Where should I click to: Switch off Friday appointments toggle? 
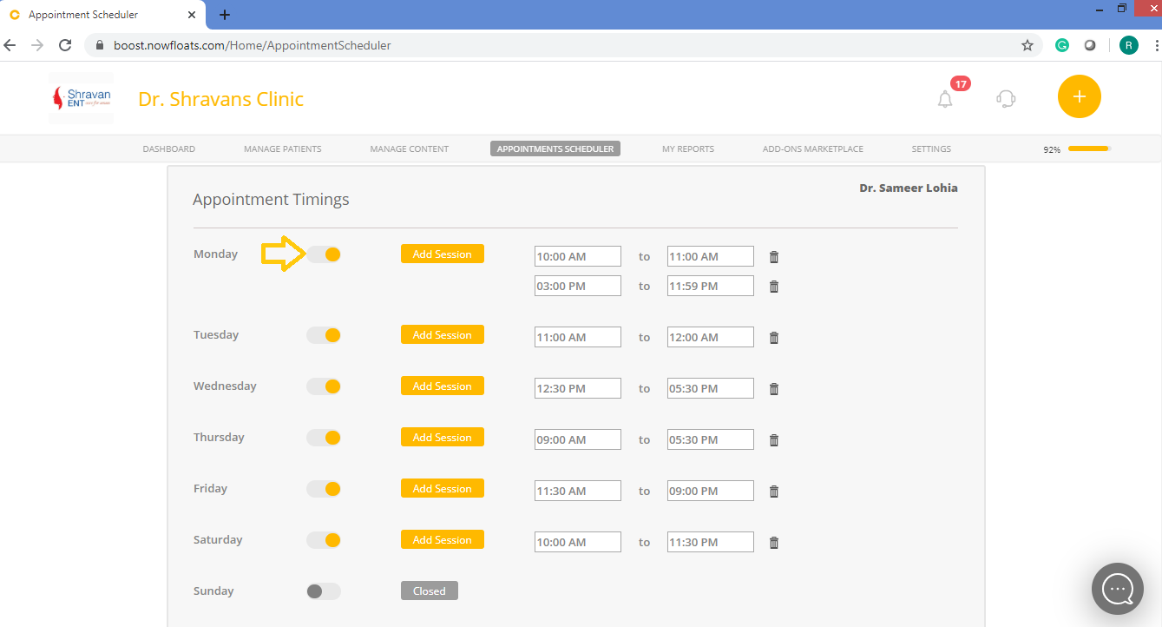[324, 489]
